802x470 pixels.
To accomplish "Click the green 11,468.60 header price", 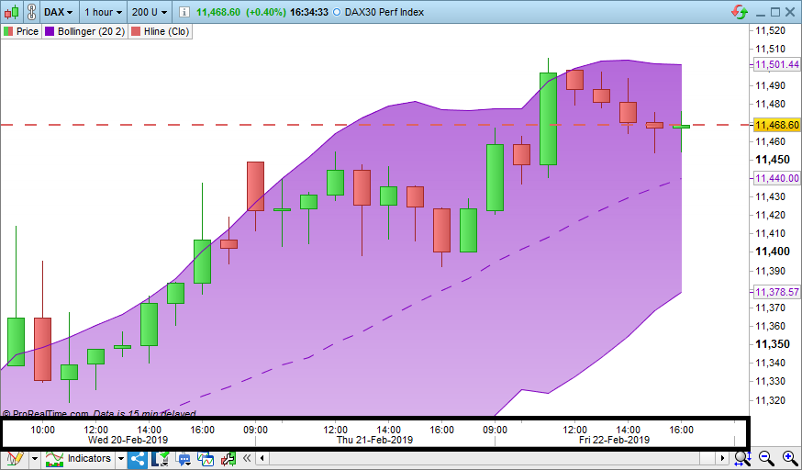I will click(217, 12).
